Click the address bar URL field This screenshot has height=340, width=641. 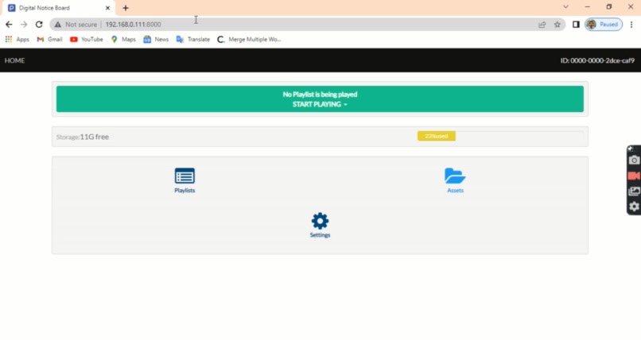[x=307, y=25]
